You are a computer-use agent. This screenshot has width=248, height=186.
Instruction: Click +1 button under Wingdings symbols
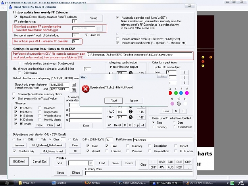tap(143, 125)
